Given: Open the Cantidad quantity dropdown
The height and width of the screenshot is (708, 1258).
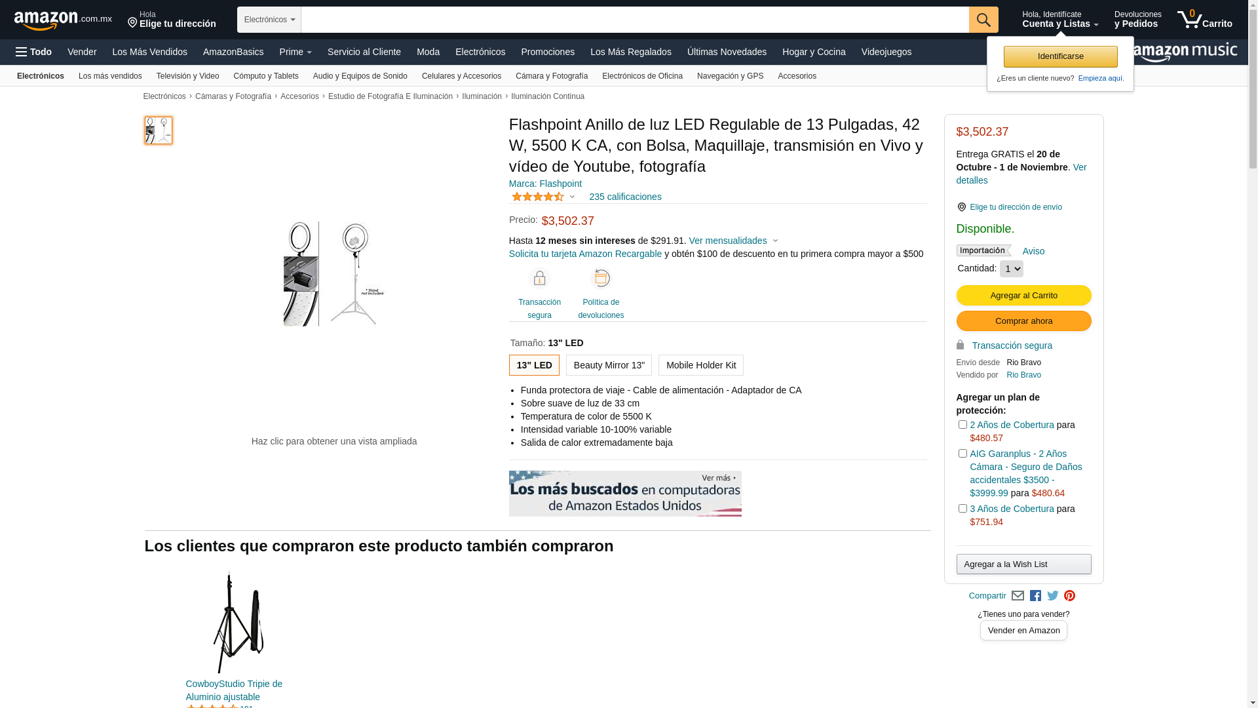Looking at the screenshot, I should click(1011, 269).
